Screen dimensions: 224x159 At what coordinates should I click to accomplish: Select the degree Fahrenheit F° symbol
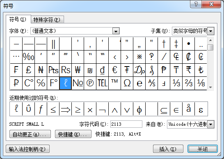pos(53,83)
